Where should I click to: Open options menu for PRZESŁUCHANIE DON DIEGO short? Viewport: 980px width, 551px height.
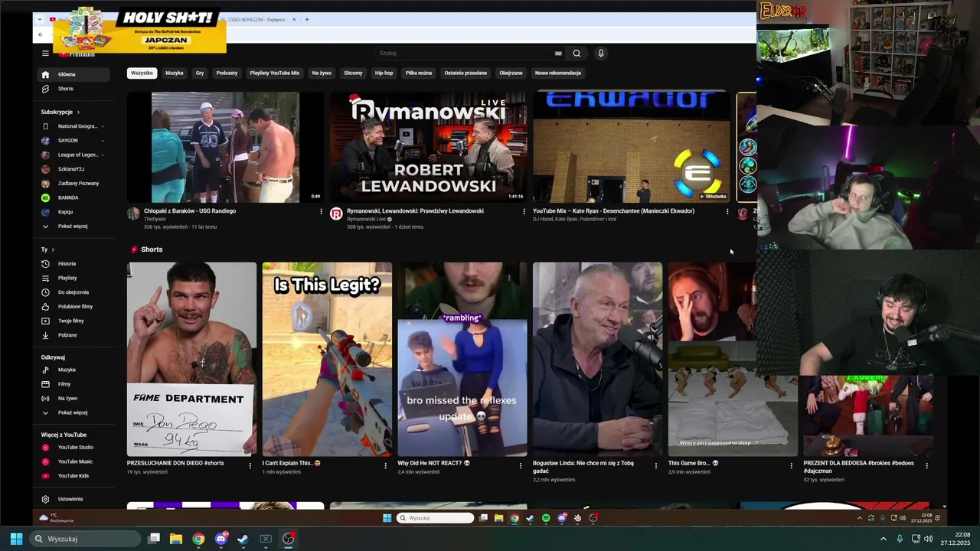(x=250, y=465)
